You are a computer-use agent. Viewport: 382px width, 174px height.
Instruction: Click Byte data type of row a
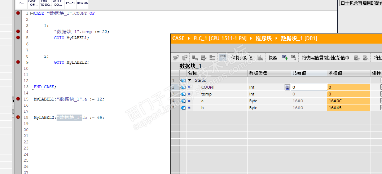pyautogui.click(x=253, y=101)
